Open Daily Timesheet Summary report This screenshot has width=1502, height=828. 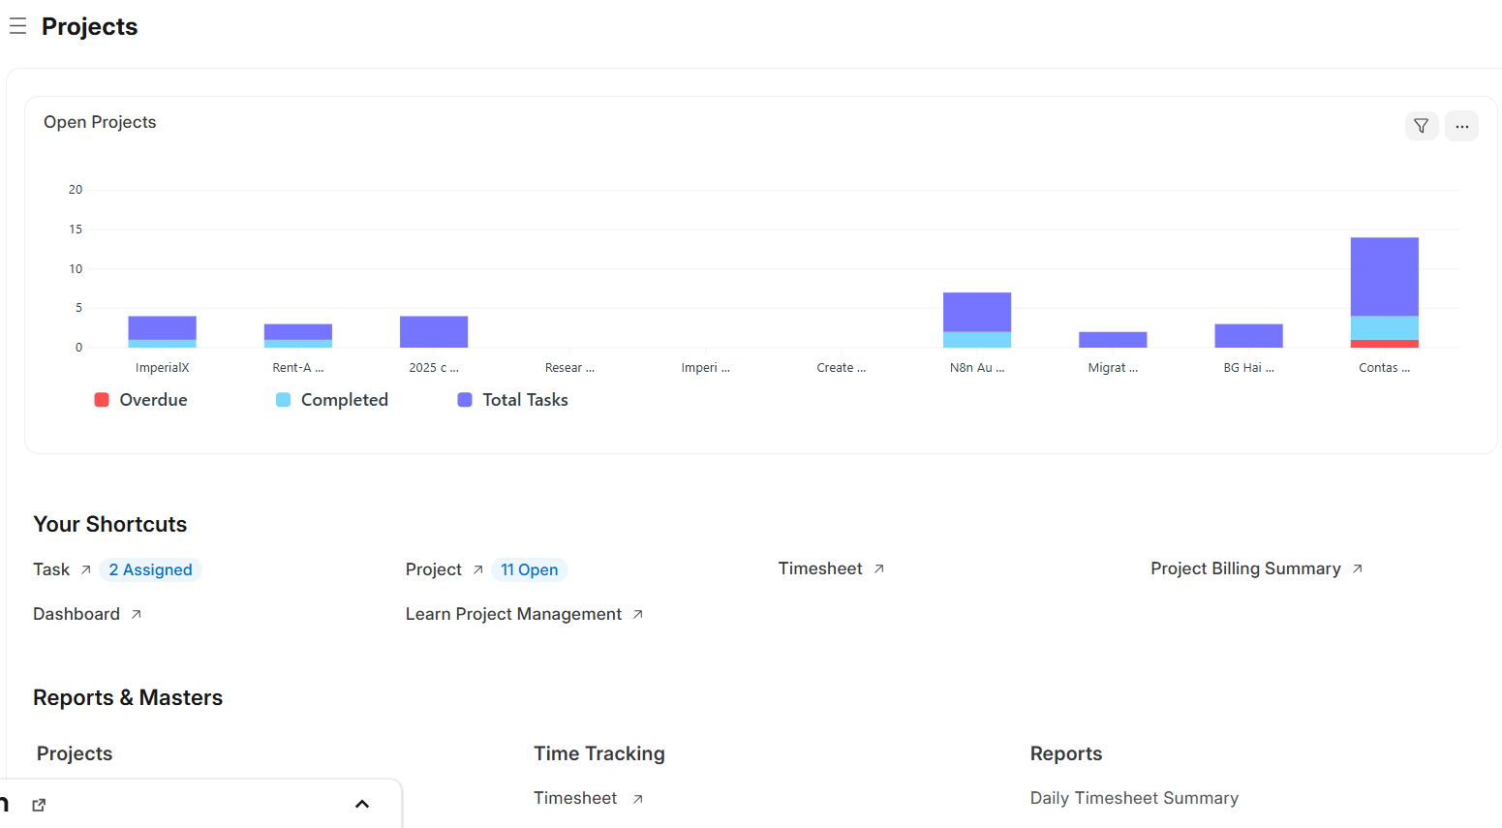pos(1134,798)
